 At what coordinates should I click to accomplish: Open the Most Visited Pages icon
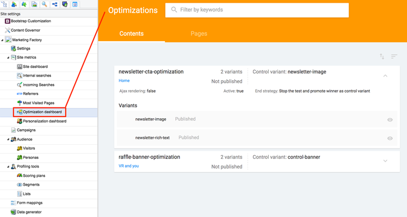point(20,103)
